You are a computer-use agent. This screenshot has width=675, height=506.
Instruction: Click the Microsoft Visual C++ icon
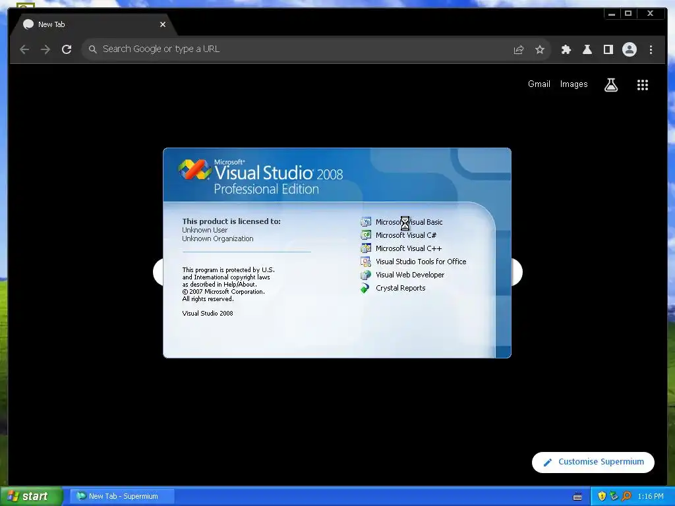coord(365,248)
